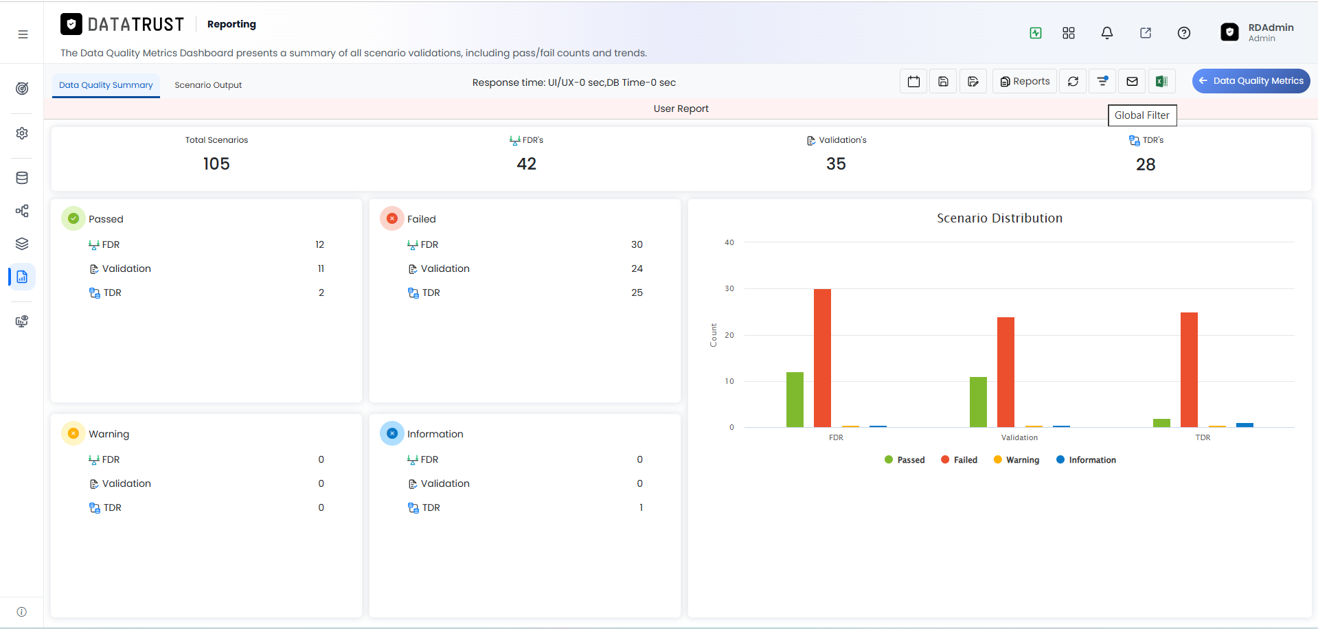Click Validation row in Warning card
The height and width of the screenshot is (629, 1318).
206,483
